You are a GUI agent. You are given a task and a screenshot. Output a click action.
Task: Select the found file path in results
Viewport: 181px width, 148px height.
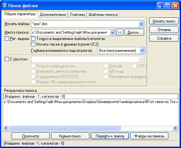[x=91, y=102]
